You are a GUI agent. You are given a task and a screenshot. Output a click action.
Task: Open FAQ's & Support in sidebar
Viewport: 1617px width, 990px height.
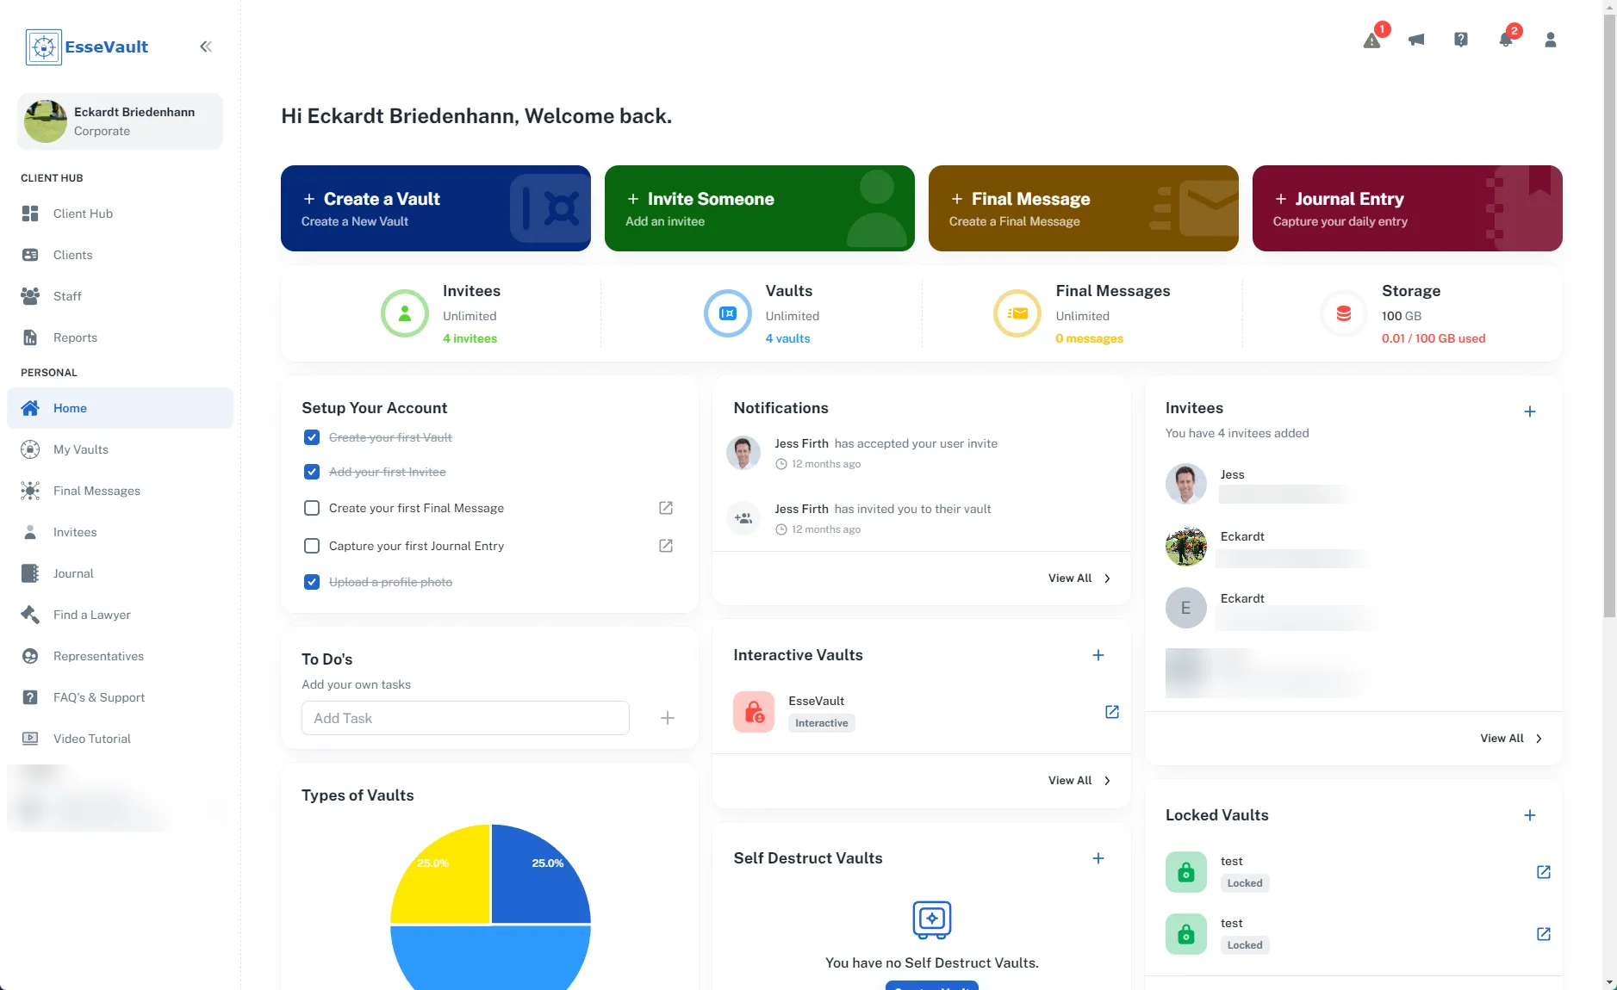point(120,697)
